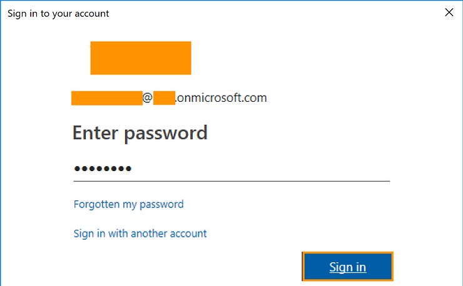463x286 pixels.
Task: Click the "Sign in to your account" window title
Action: pyautogui.click(x=58, y=13)
